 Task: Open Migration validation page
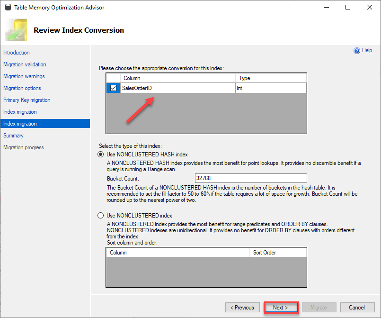pyautogui.click(x=25, y=64)
